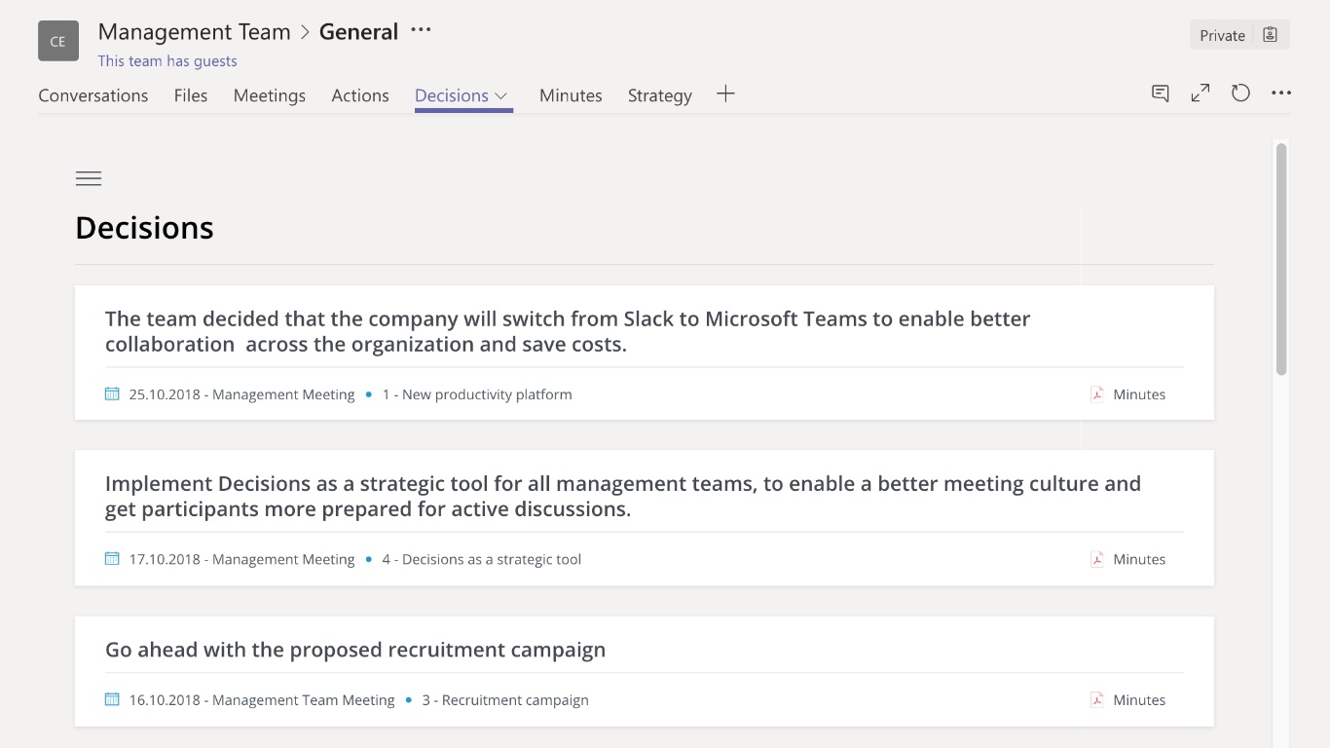
Task: Click the CE team avatar
Action: 57,40
